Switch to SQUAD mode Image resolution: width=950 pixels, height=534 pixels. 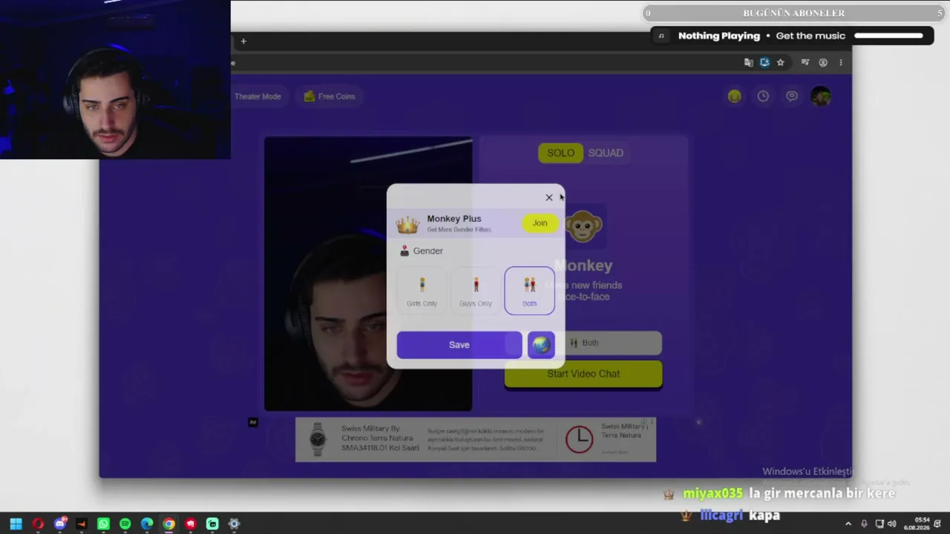606,153
